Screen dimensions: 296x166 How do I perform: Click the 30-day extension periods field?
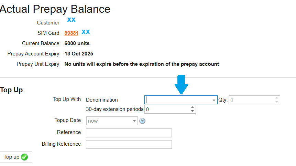coord(167,110)
